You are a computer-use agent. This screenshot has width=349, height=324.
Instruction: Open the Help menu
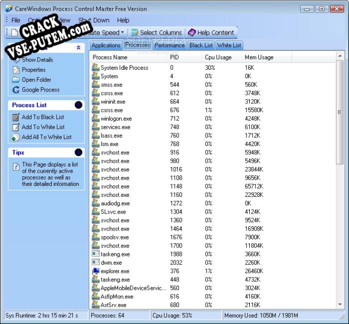(123, 20)
